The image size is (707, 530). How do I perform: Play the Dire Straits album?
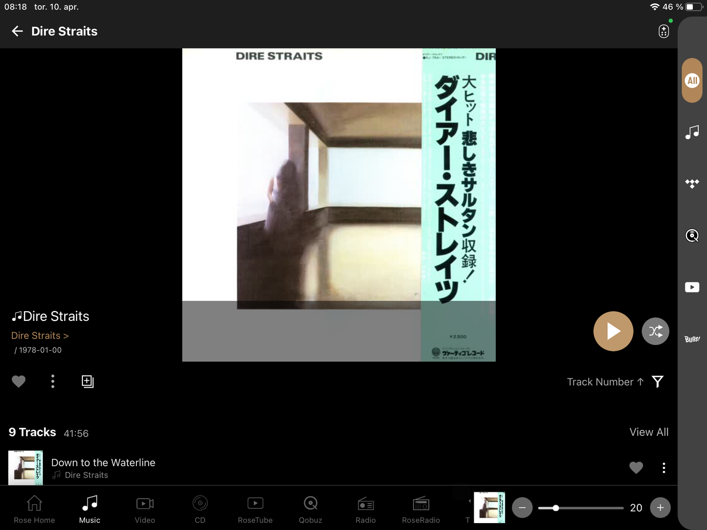point(613,331)
